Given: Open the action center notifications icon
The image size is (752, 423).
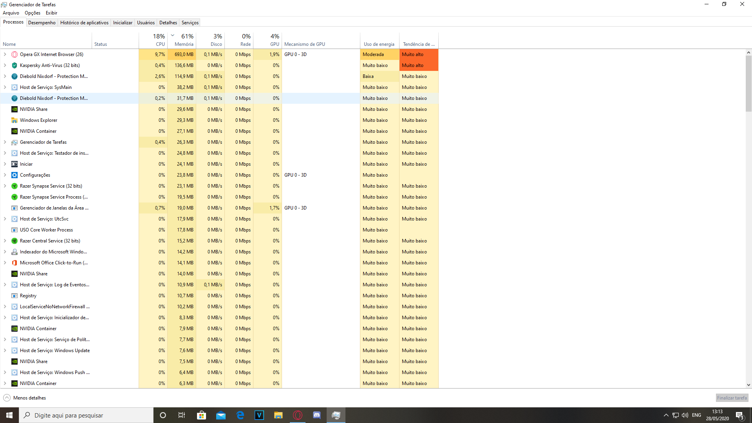Looking at the screenshot, I should tap(739, 415).
